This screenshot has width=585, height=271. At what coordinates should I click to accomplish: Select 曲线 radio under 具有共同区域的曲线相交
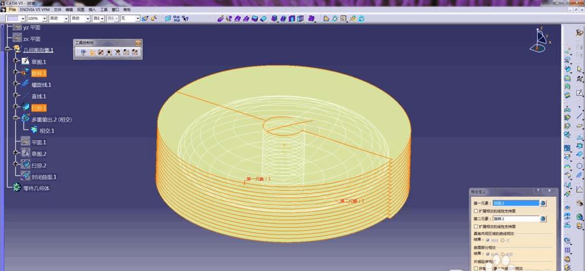pyautogui.click(x=488, y=240)
